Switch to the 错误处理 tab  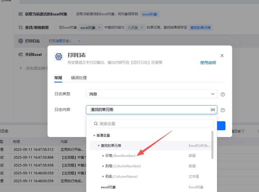pyautogui.click(x=79, y=78)
